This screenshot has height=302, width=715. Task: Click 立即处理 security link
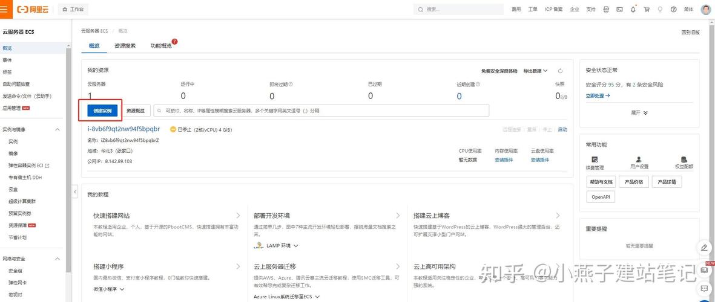tap(598, 96)
